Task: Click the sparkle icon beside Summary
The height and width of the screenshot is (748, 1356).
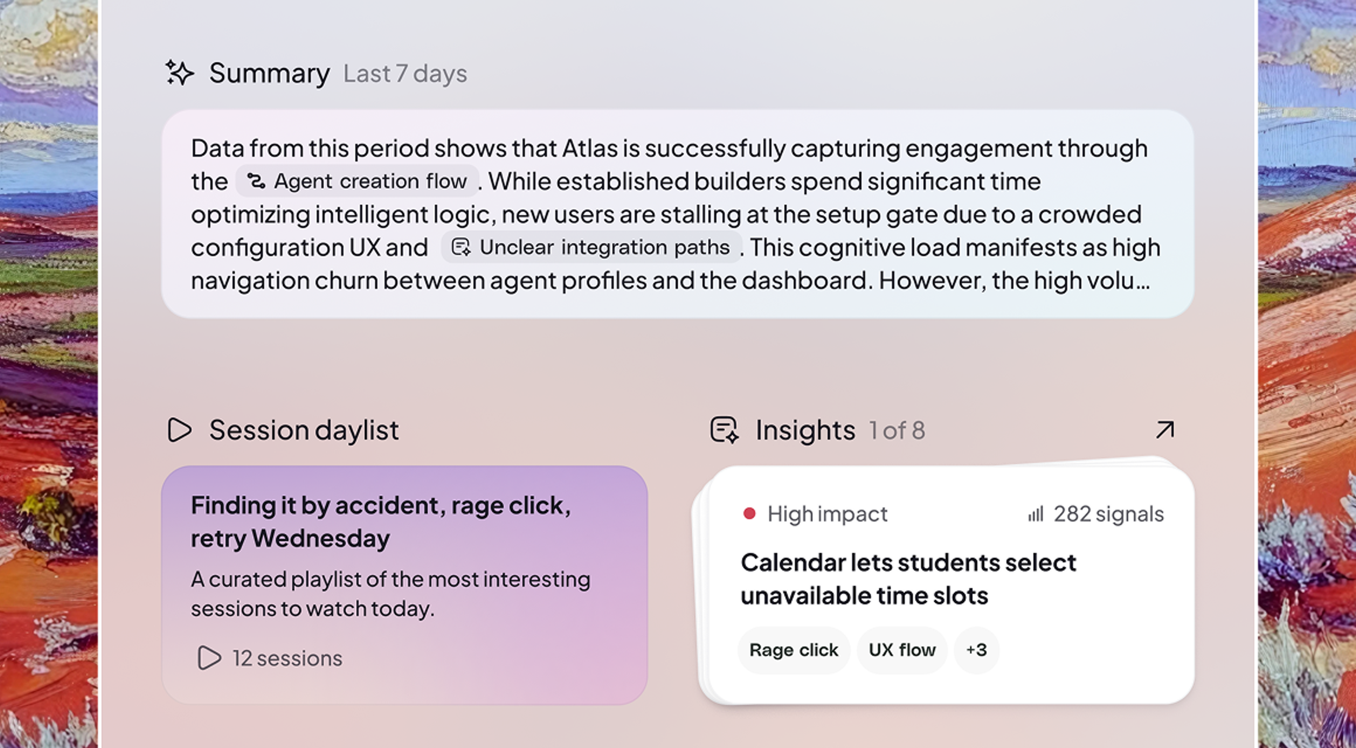Action: [x=179, y=73]
